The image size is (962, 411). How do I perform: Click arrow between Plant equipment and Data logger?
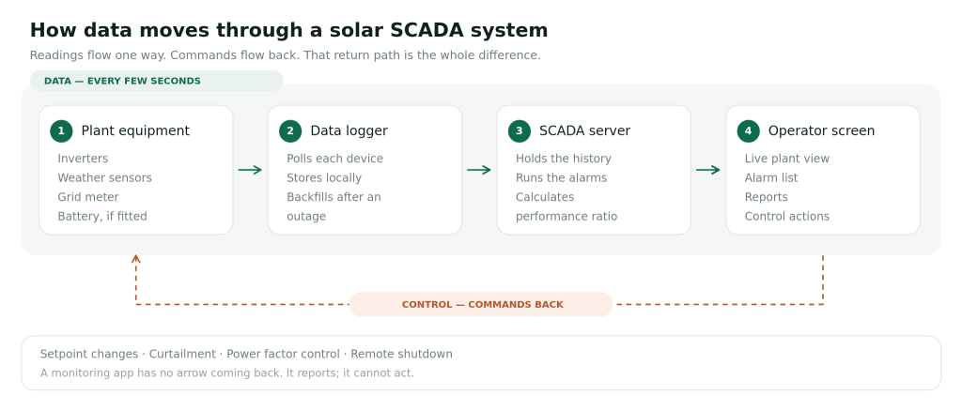250,170
